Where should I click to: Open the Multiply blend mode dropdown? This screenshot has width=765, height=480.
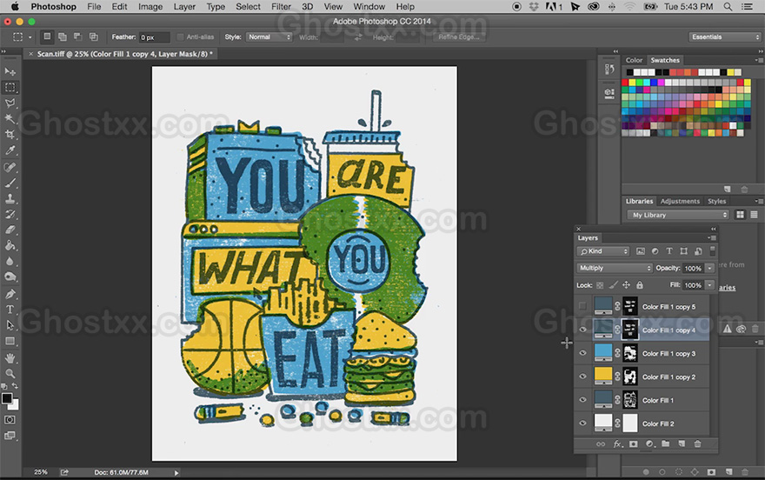tap(615, 268)
